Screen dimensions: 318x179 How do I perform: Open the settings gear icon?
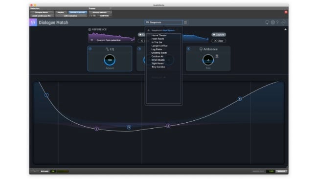click(x=273, y=22)
